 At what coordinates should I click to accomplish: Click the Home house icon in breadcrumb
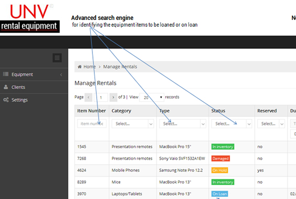pyautogui.click(x=80, y=67)
